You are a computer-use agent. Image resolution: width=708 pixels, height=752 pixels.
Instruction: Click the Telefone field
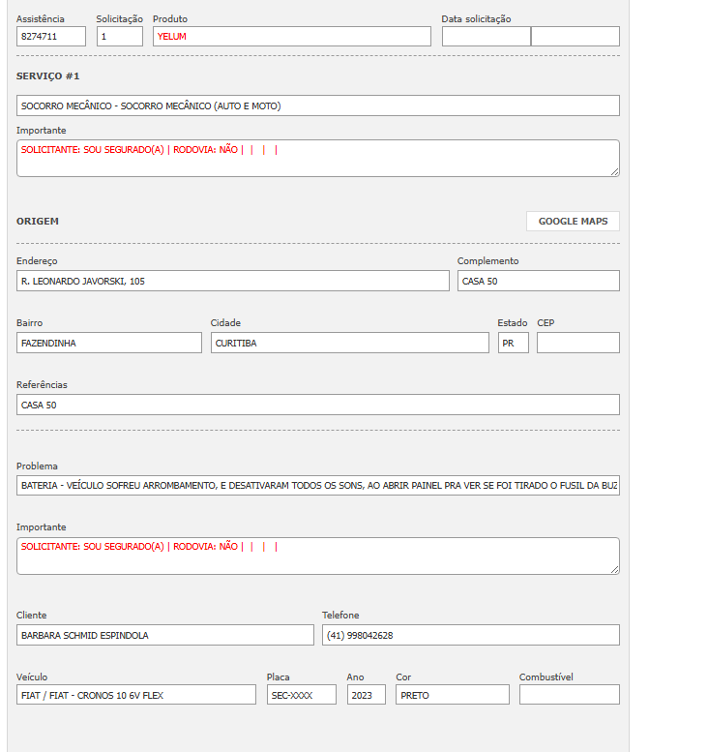pyautogui.click(x=470, y=635)
